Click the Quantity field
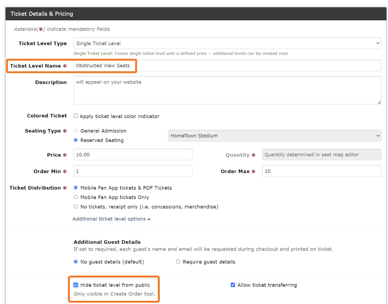388x304 pixels. click(321, 155)
